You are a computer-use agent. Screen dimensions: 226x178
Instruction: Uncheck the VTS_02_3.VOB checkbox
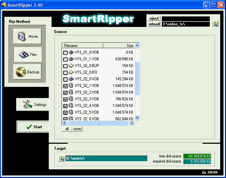[x=65, y=99]
